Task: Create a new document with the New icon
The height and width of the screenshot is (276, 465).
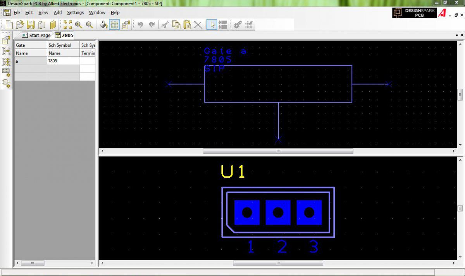Action: pos(9,25)
